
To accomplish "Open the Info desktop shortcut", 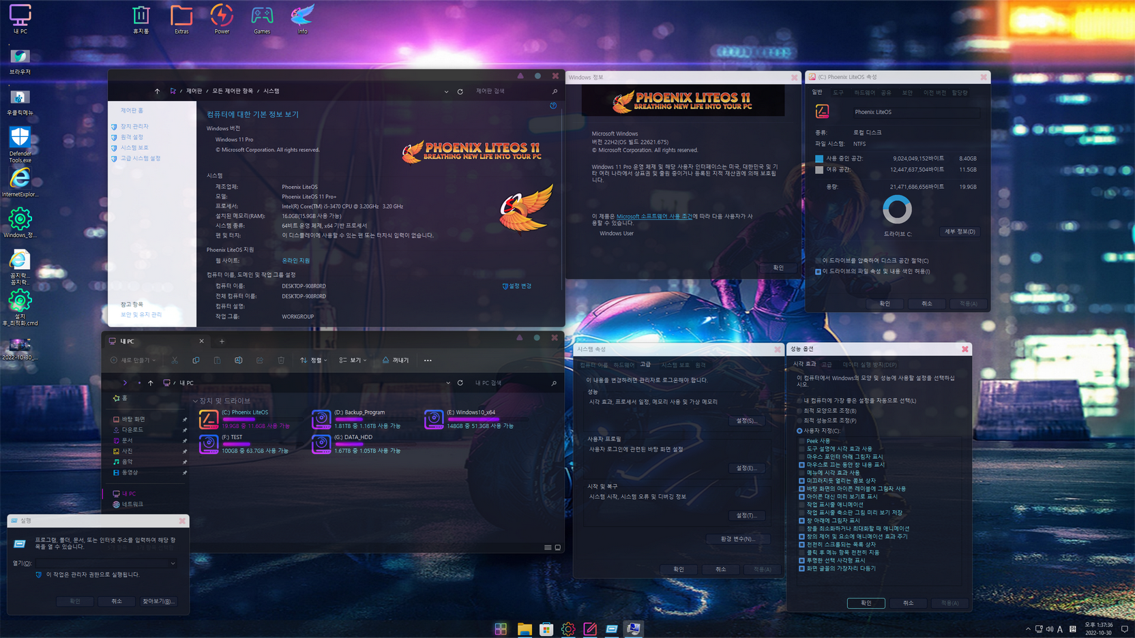I will pos(302,18).
